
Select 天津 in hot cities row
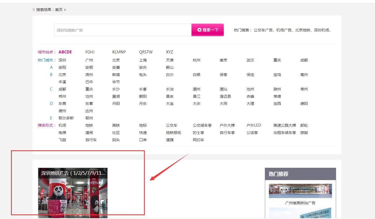pos(170,60)
